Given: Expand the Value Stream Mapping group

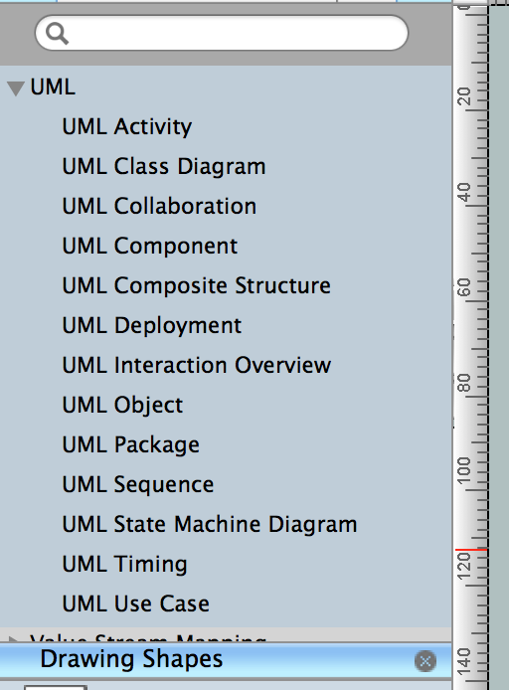Looking at the screenshot, I should tap(14, 638).
